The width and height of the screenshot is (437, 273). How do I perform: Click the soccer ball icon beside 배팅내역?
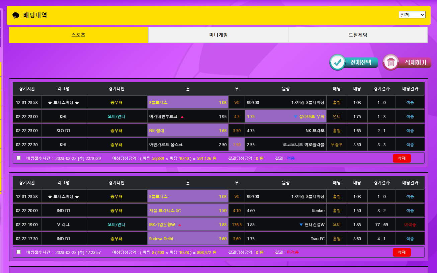[x=16, y=15]
